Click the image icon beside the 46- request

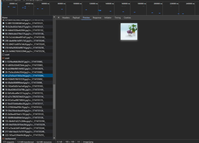(x=3, y=83)
